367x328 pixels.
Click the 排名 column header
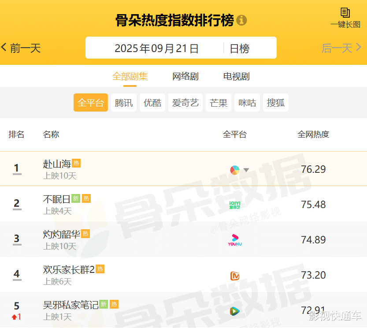click(16, 134)
